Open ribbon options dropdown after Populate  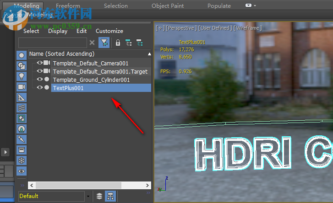251,5
